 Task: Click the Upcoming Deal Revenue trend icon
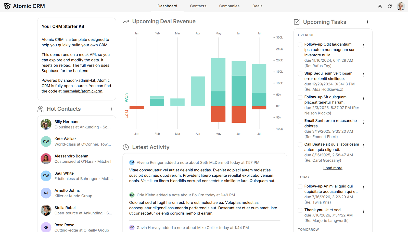126,21
